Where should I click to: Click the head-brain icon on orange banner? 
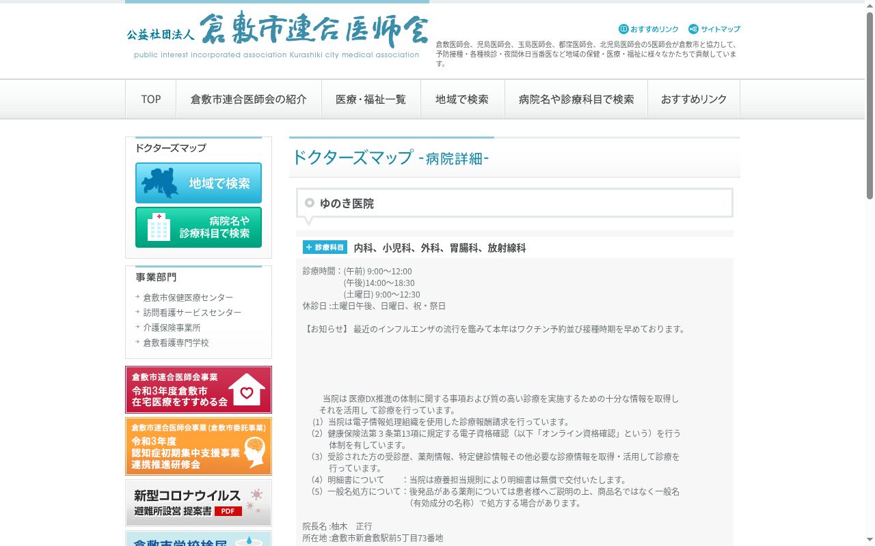[x=254, y=451]
